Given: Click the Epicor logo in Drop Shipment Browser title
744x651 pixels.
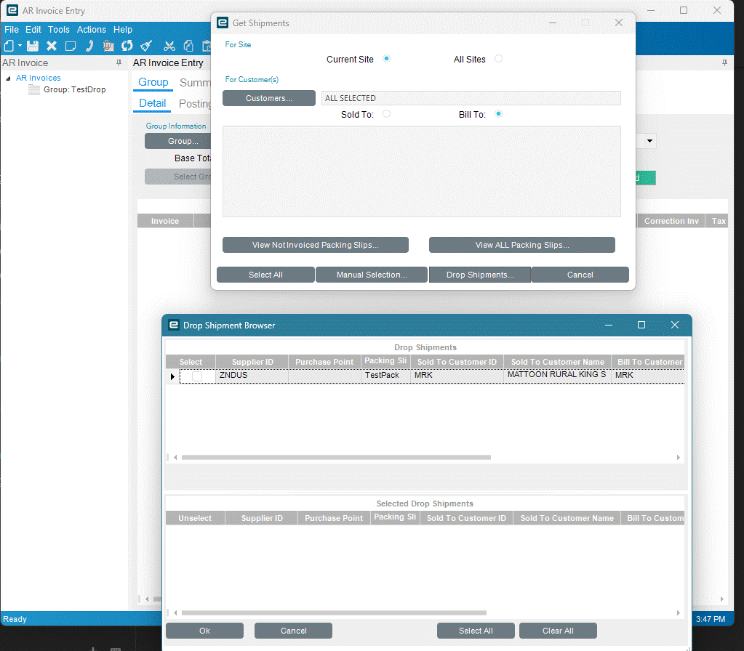Looking at the screenshot, I should click(174, 325).
